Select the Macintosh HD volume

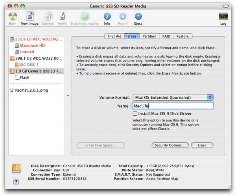(x=36, y=45)
